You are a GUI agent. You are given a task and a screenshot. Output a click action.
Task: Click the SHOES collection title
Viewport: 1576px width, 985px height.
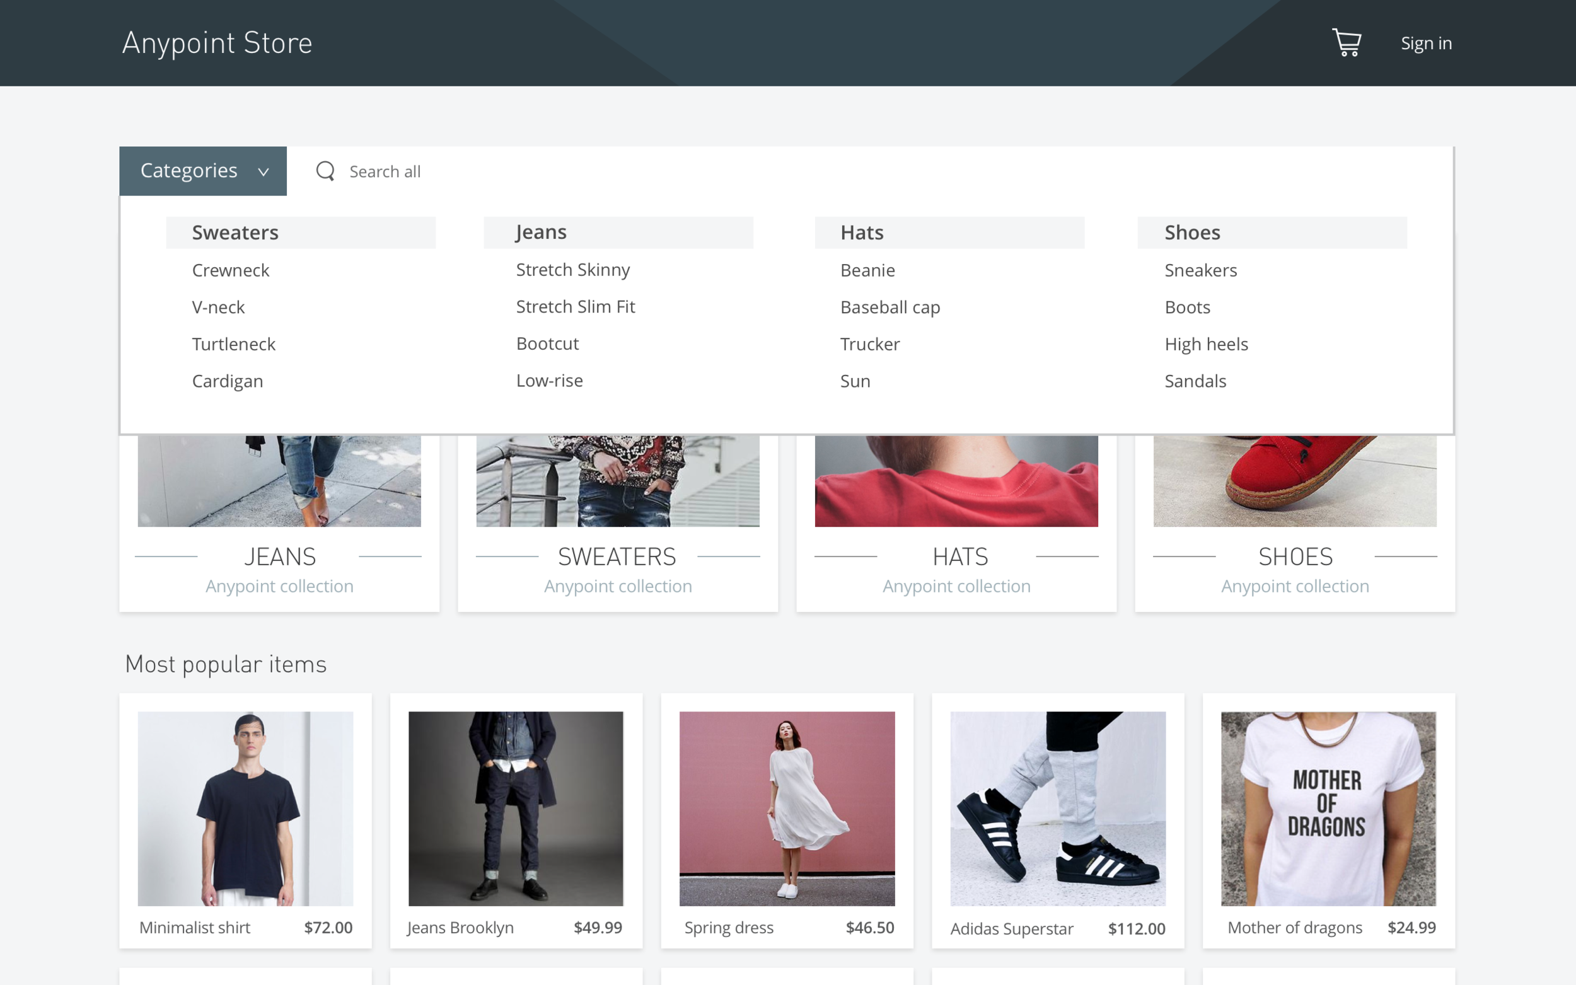pos(1295,556)
